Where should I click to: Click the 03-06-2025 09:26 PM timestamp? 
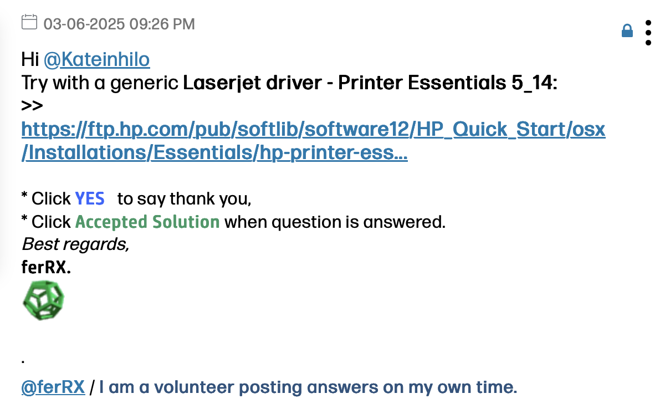[x=119, y=24]
